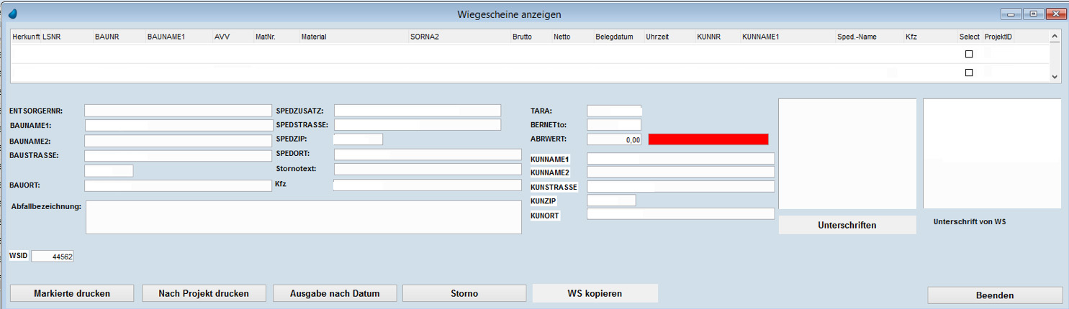Click the table scrollbar down arrow

(1055, 76)
